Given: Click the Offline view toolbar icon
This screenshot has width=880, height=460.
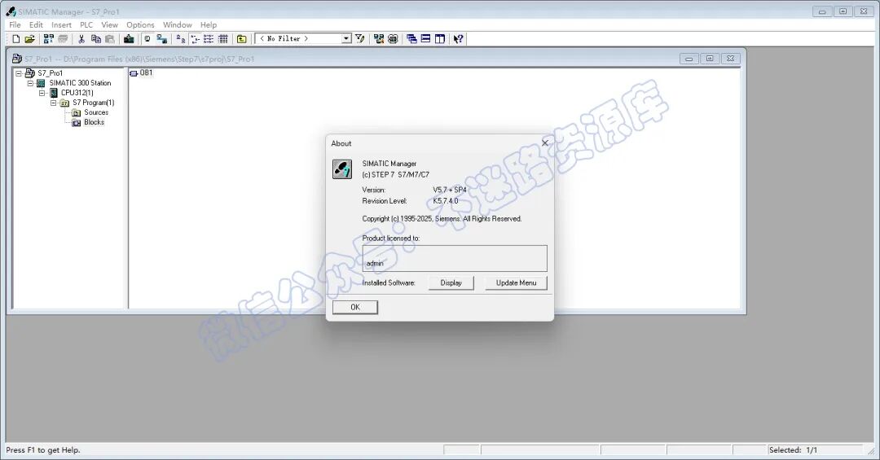Looking at the screenshot, I should (147, 39).
